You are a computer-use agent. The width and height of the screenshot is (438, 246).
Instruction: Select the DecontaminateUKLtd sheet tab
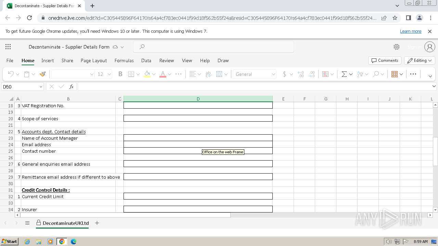pos(62,223)
